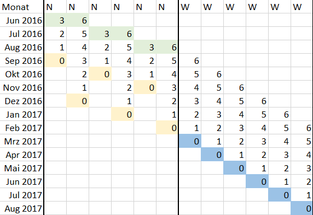Viewport: 313px width, 215px height.
Task: Click the blue 0 cell in Aug 2017 row
Action: 302,208
